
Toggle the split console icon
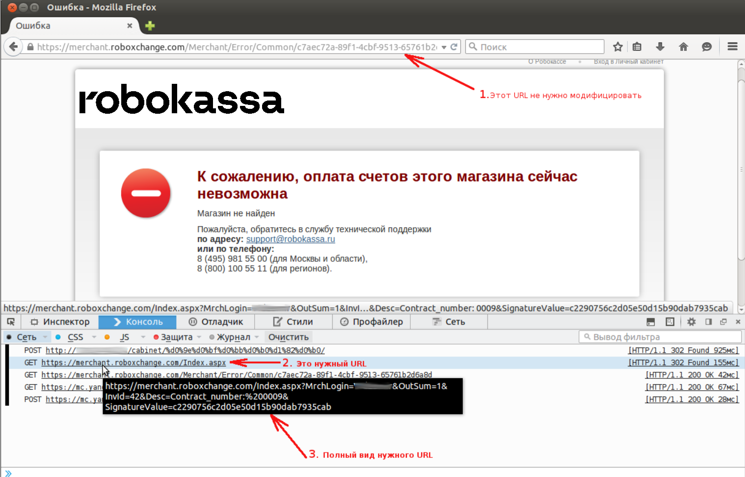(651, 322)
